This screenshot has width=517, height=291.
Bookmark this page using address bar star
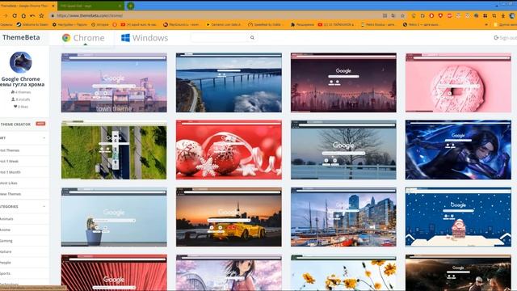click(402, 15)
